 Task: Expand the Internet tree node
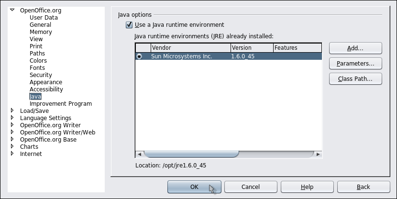point(12,154)
